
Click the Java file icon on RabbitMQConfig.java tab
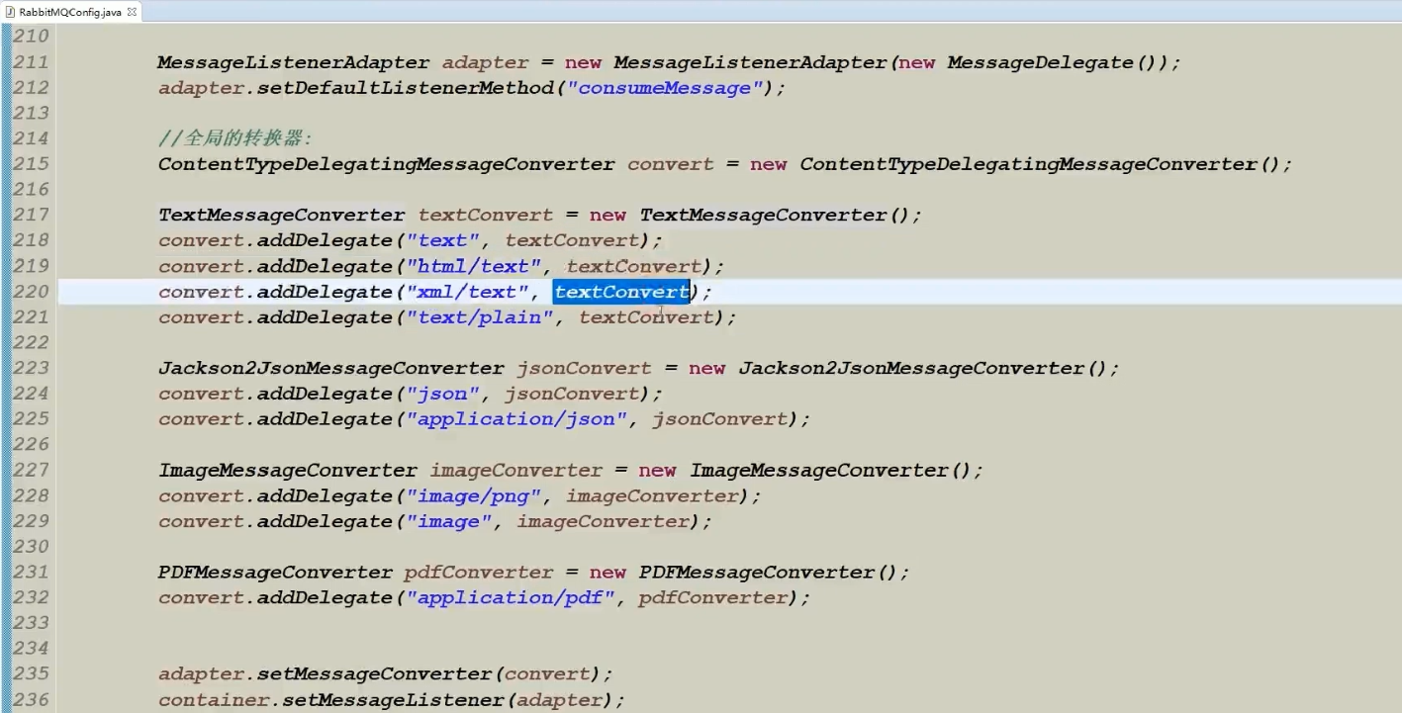tap(9, 13)
